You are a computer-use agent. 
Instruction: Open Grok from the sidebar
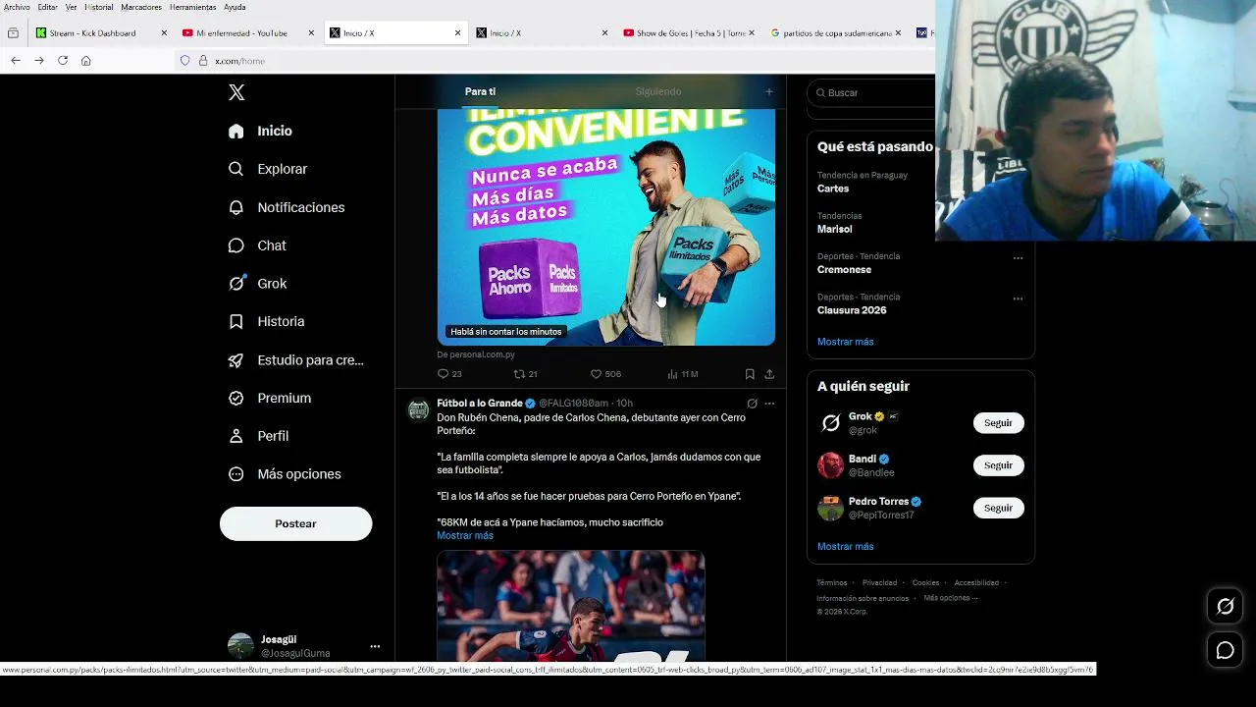point(257,284)
